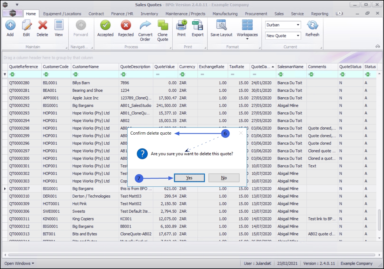Click the Add quote icon
Viewport: 384px width, 269px height.
10,26
